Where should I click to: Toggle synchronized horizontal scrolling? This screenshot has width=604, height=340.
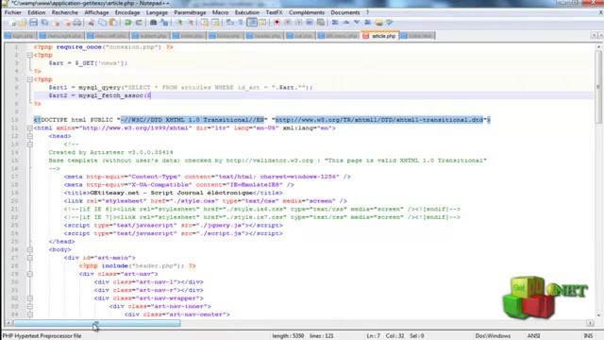coord(215,23)
